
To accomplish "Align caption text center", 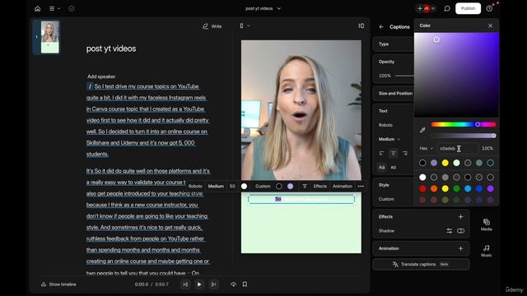I will coord(394,154).
